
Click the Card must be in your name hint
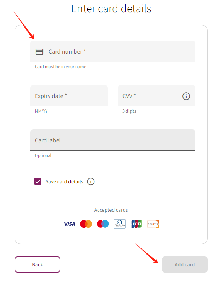tap(60, 67)
